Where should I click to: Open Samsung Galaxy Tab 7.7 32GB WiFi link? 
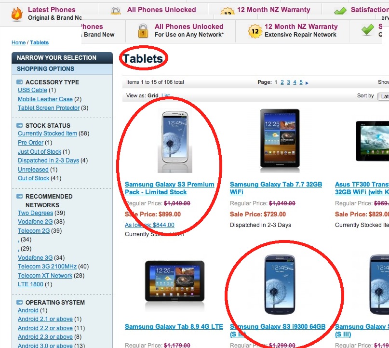pyautogui.click(x=276, y=188)
